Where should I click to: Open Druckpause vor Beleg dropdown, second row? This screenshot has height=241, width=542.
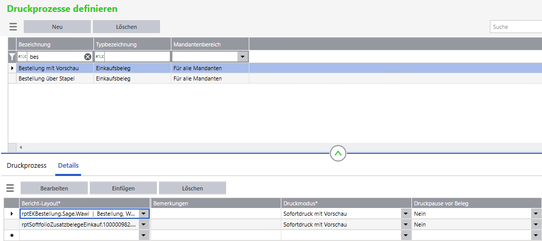(x=536, y=224)
